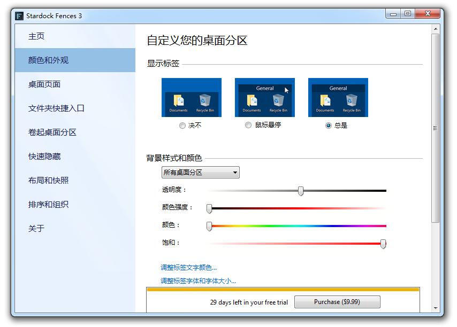Choose the 鼠标悬停 label option

click(x=248, y=125)
